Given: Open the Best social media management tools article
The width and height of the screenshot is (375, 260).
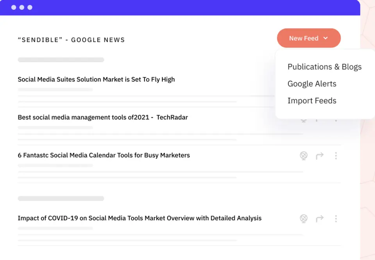Looking at the screenshot, I should click(x=102, y=117).
